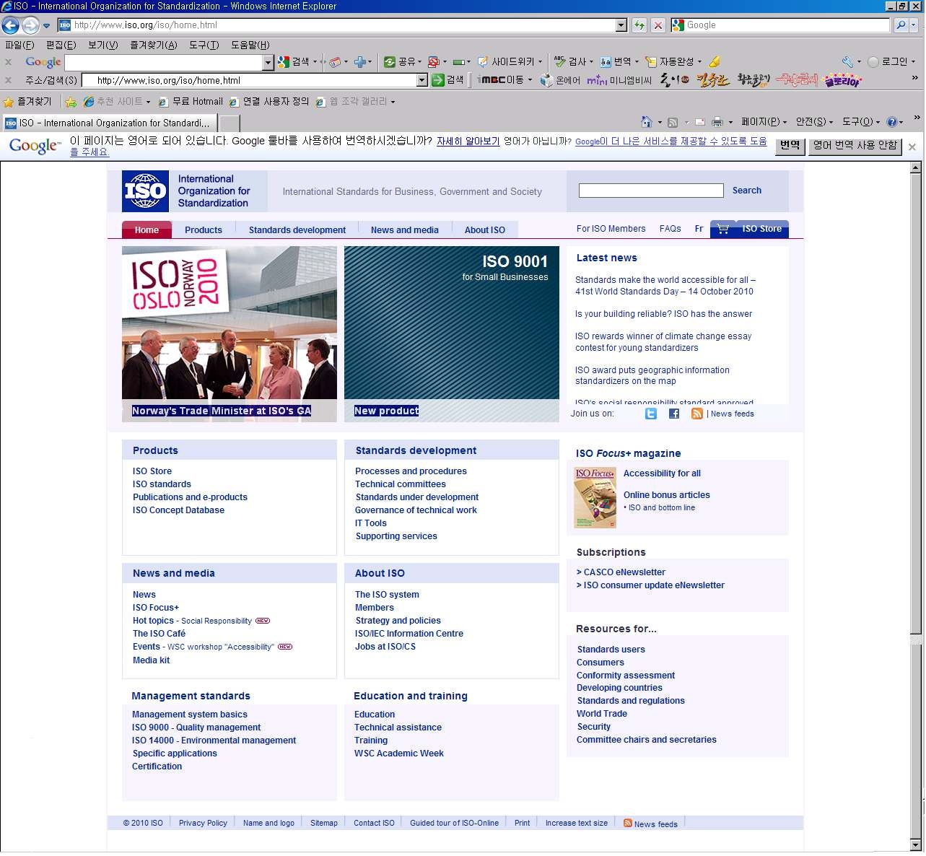Open the search provider dropdown arrow
926x856 pixels.
click(x=914, y=25)
